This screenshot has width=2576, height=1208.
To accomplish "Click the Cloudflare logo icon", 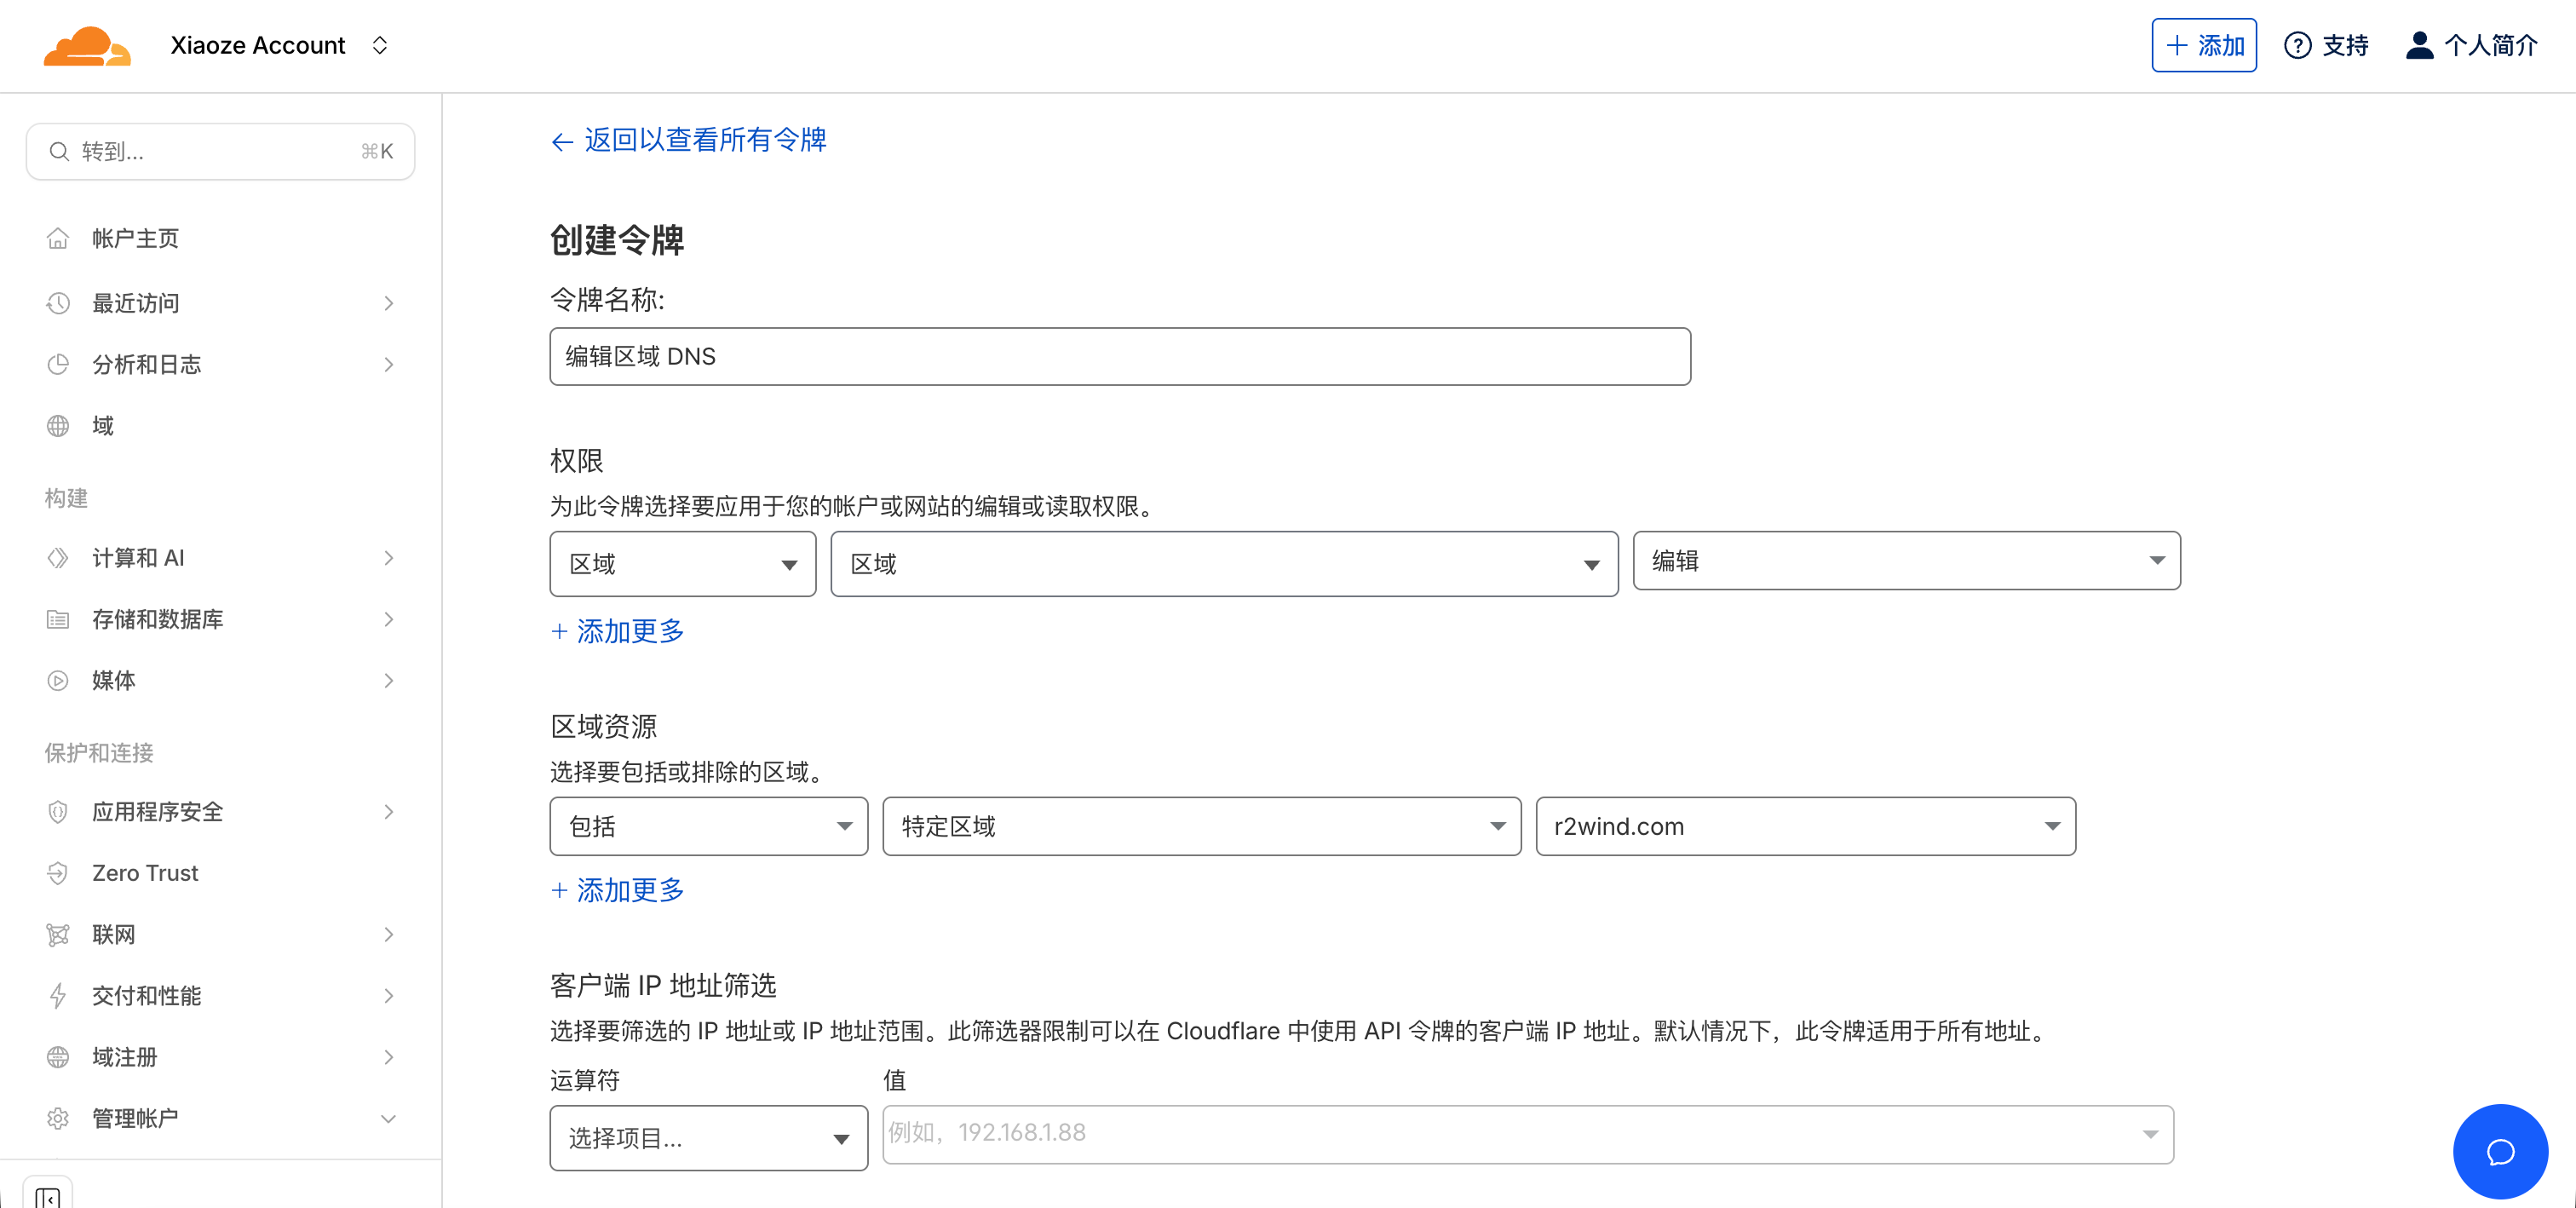I will (x=88, y=45).
